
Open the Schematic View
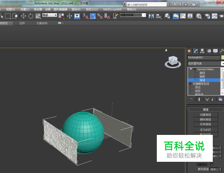[190, 16]
